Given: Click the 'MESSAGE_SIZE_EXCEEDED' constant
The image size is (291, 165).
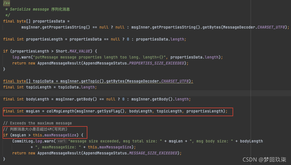Looking at the screenshot, I should click(153, 153).
